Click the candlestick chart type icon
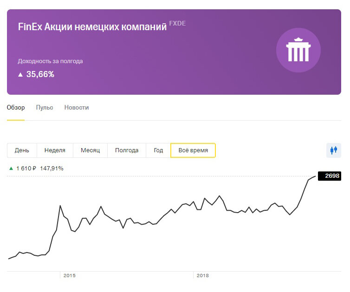 click(333, 150)
